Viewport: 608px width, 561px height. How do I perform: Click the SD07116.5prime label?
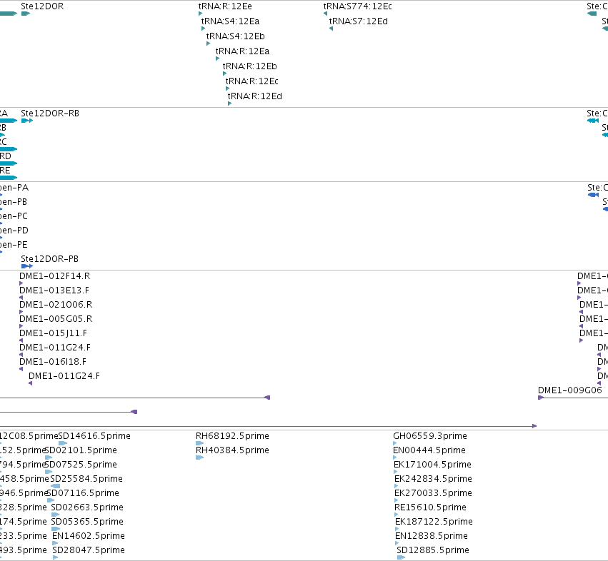click(x=83, y=493)
